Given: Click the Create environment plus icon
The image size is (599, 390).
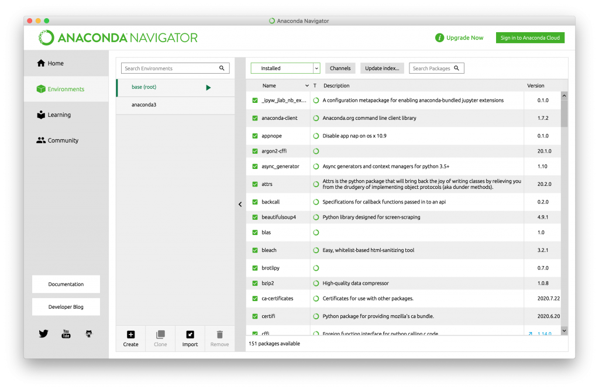Looking at the screenshot, I should coord(130,334).
